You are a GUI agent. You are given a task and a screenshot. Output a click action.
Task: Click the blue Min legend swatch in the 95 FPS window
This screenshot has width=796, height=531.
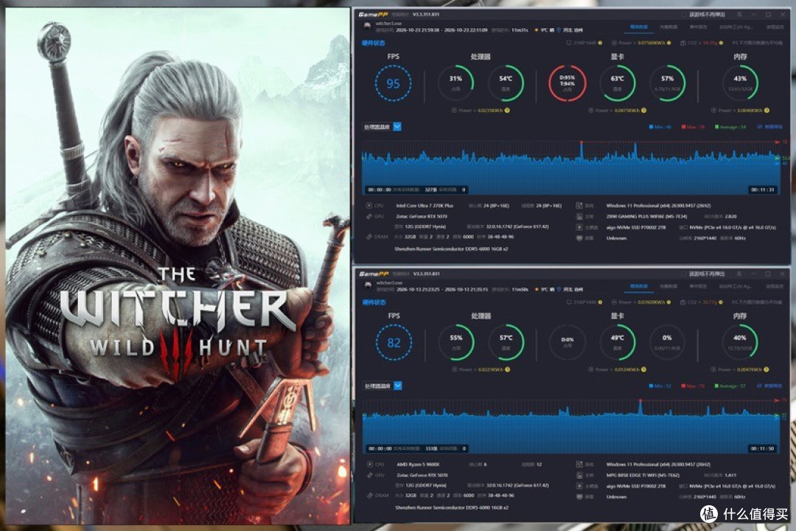click(652, 127)
